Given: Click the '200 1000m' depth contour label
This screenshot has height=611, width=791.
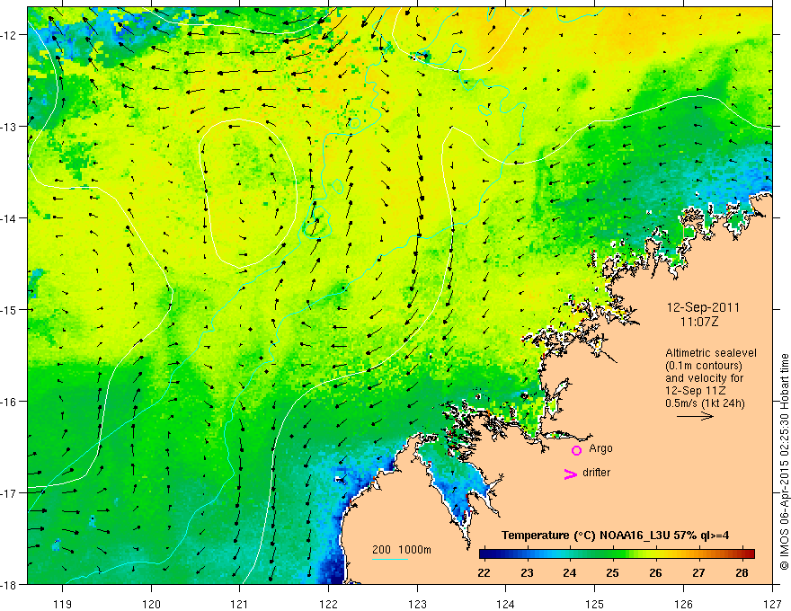Looking at the screenshot, I should click(x=402, y=550).
